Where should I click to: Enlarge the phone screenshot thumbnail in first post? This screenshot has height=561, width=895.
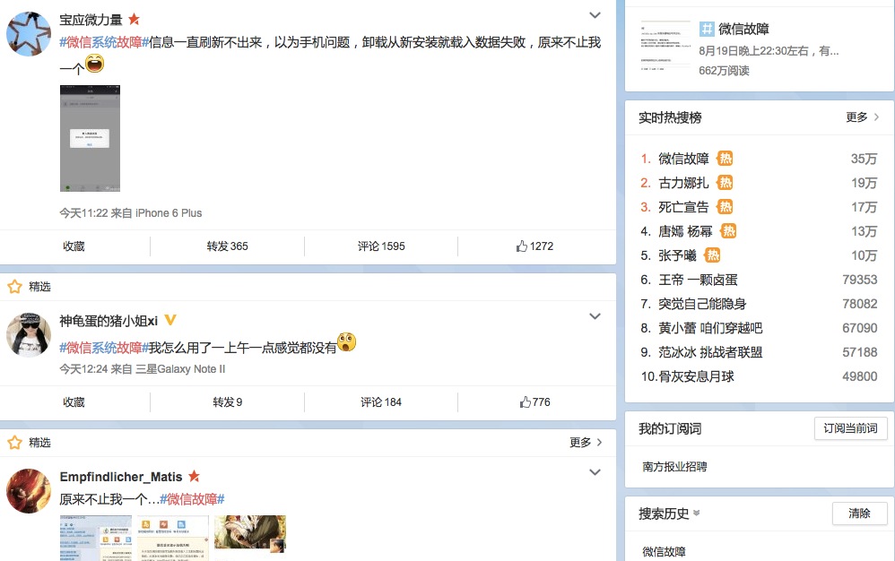tap(91, 139)
